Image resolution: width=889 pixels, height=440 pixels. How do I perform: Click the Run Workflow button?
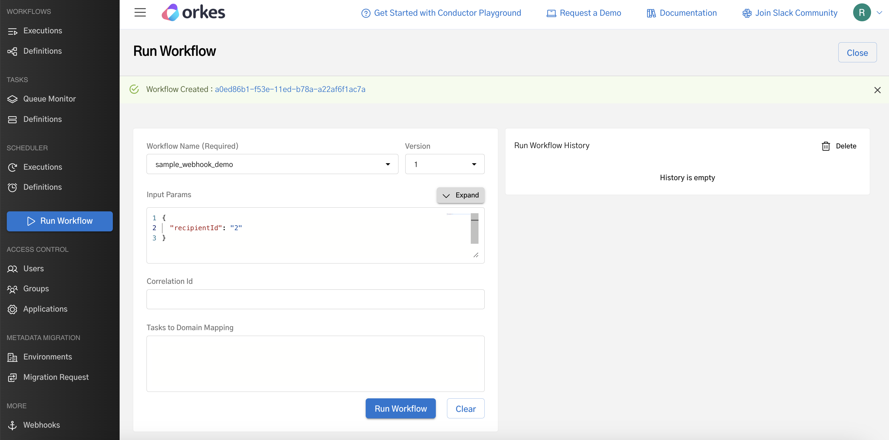[x=400, y=408]
